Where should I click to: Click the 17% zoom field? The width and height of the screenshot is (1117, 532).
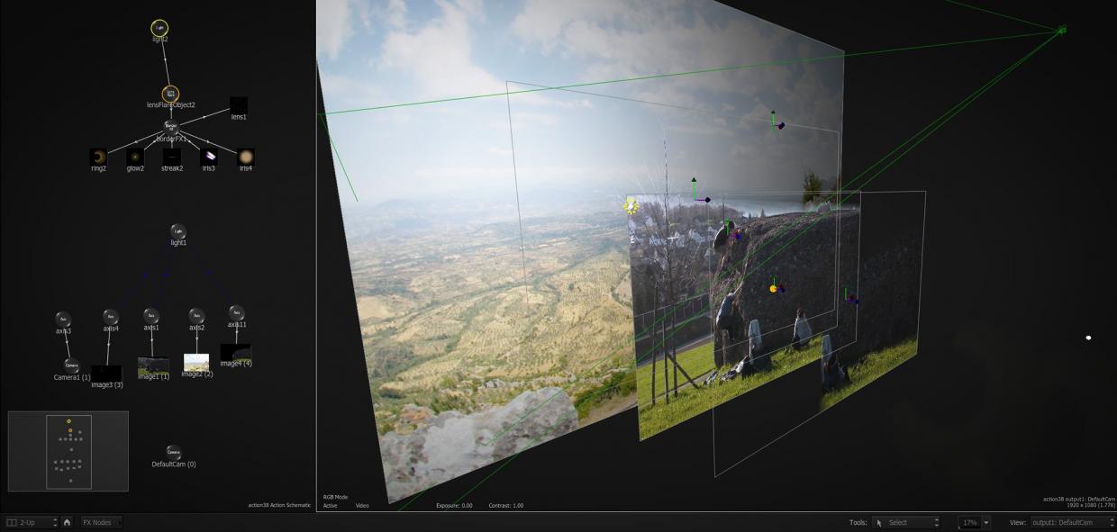pos(970,522)
